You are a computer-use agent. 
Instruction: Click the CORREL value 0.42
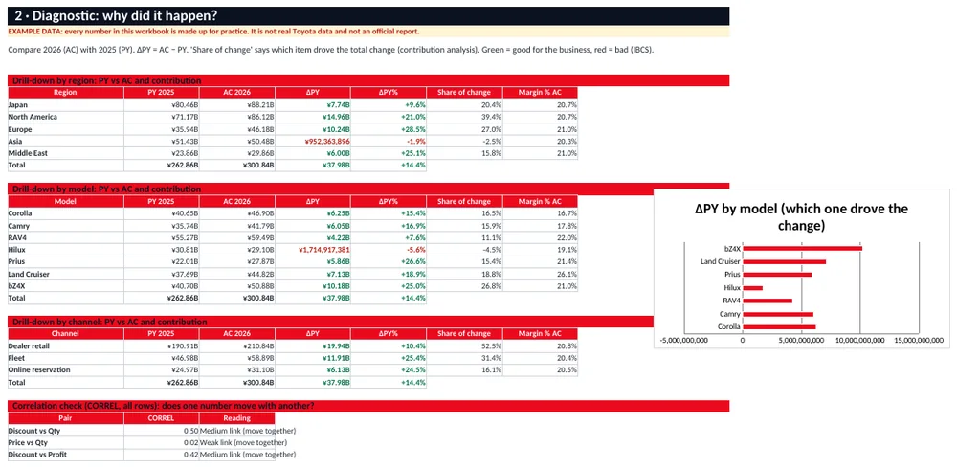(x=162, y=455)
